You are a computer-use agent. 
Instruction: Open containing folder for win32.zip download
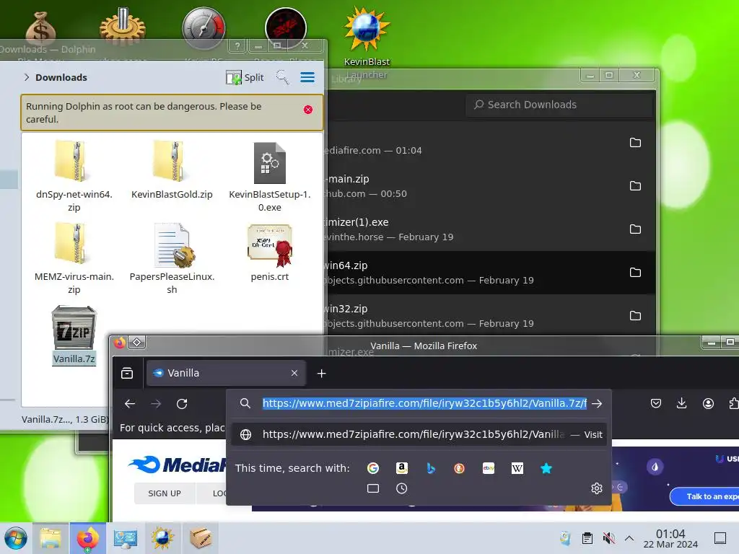(635, 316)
